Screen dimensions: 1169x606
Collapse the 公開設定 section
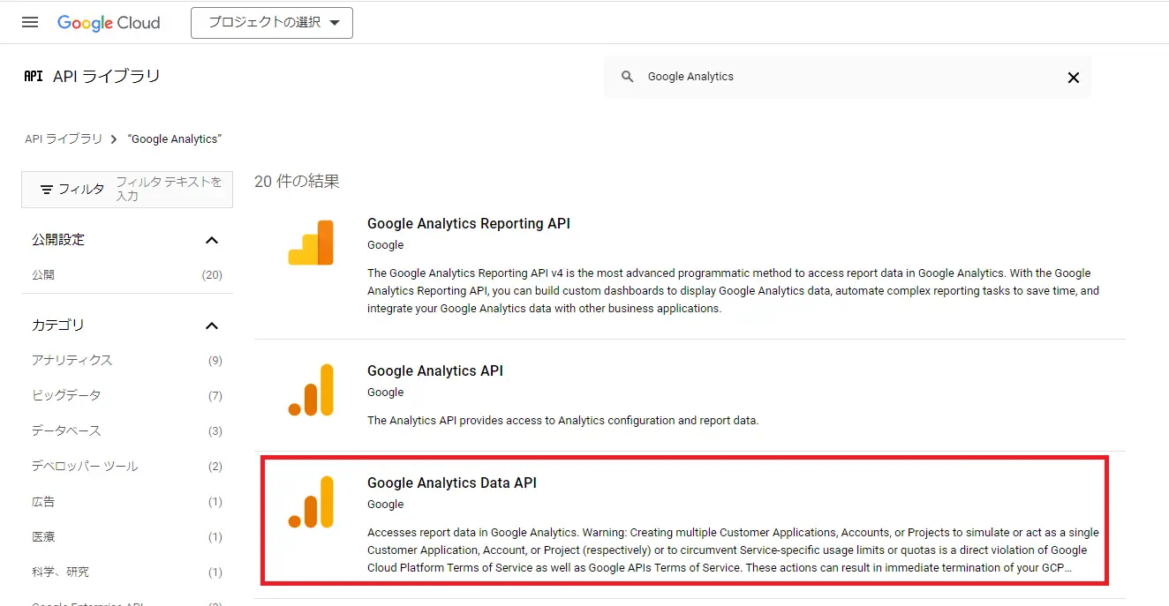click(x=211, y=239)
